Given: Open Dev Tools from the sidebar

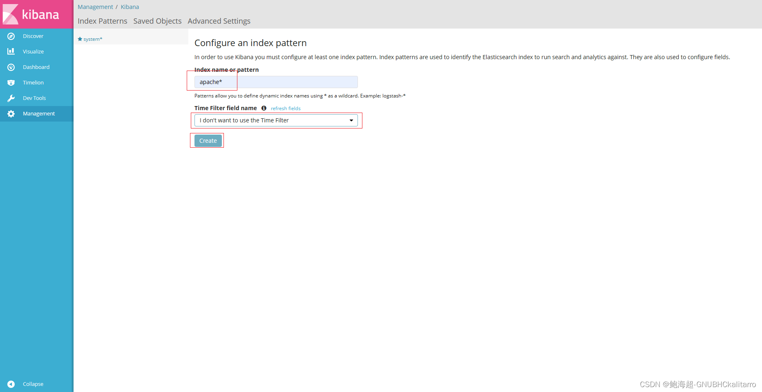Looking at the screenshot, I should tap(34, 98).
